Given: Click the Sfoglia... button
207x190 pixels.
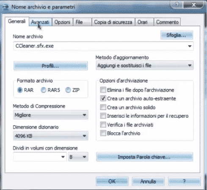Looking at the screenshot, I should point(177,35).
